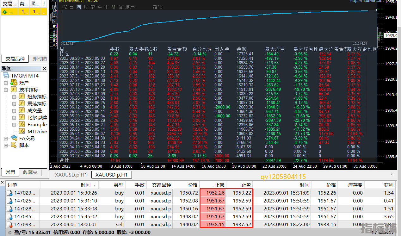
Task: Expand the 账户 tree node
Action: click(x=6, y=83)
